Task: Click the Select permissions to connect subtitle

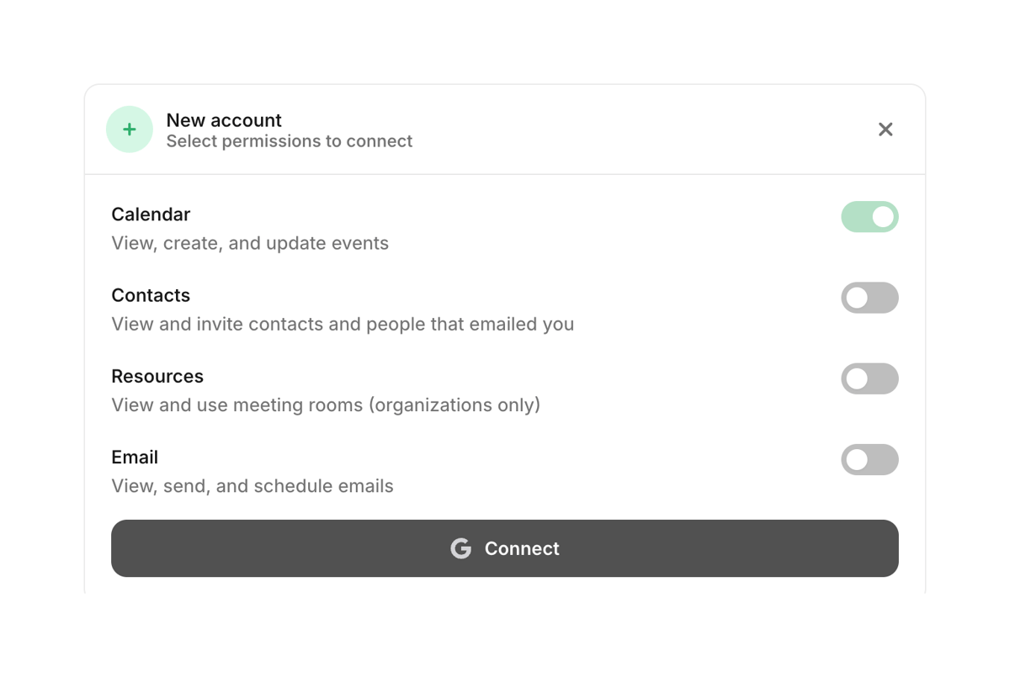Action: tap(290, 141)
